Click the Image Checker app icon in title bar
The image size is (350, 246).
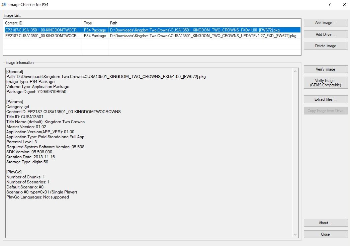point(4,4)
